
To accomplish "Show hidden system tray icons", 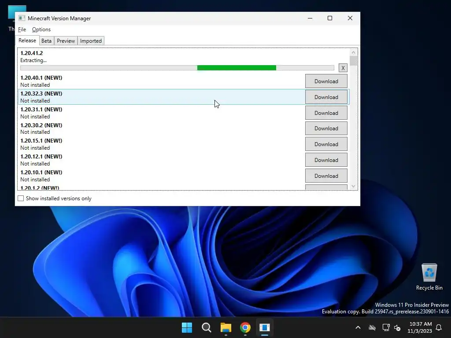I will [358, 327].
